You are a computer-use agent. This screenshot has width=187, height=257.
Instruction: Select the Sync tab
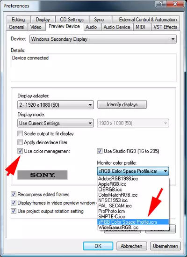(99, 20)
